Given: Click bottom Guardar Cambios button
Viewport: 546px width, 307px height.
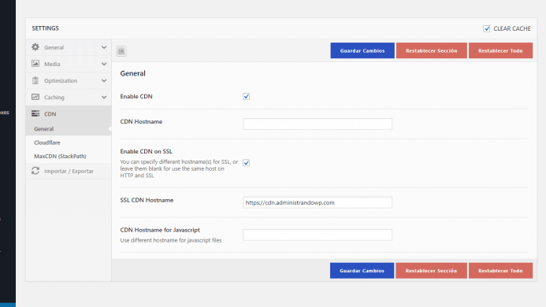Looking at the screenshot, I should (362, 271).
